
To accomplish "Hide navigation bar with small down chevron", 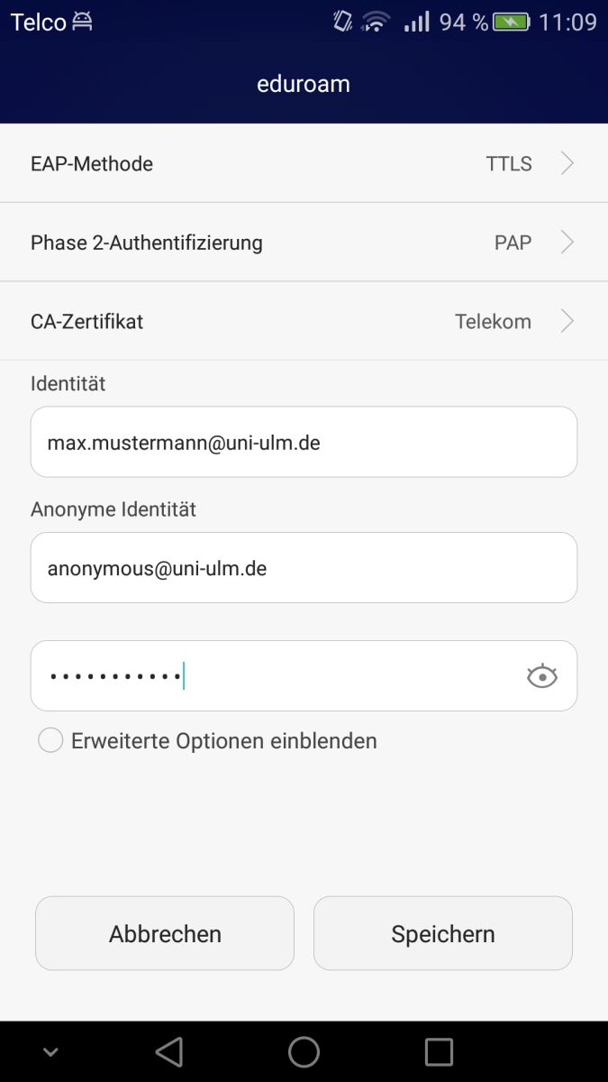I will 50,1052.
